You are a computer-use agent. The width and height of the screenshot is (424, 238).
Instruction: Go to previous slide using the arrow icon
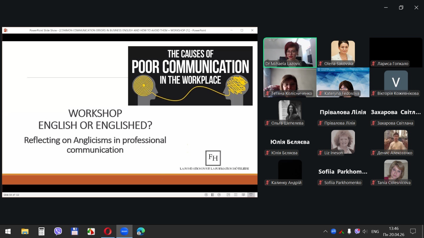(206, 195)
